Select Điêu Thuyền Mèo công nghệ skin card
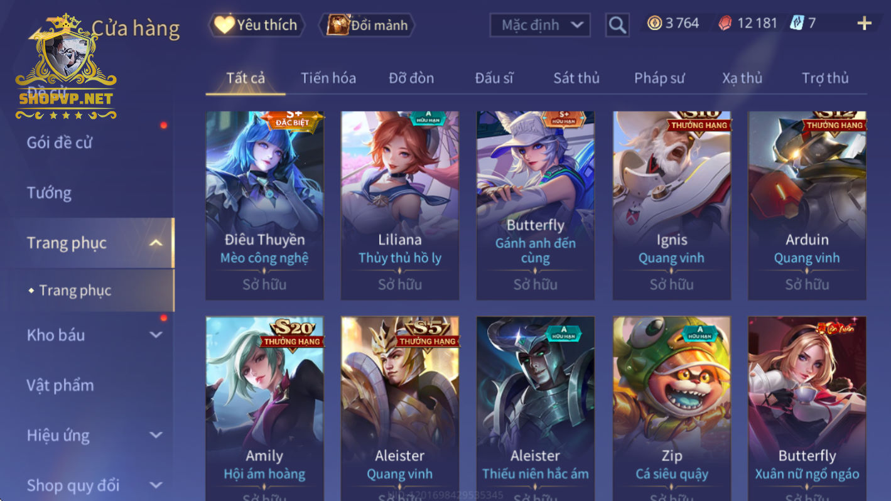The image size is (891, 501). [x=265, y=205]
